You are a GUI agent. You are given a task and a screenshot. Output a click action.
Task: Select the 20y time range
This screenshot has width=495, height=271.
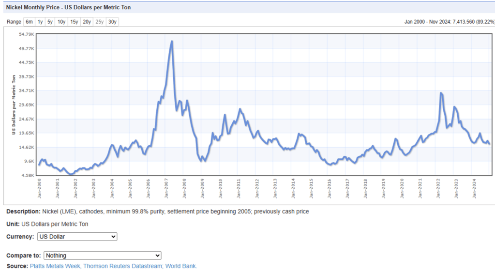87,22
